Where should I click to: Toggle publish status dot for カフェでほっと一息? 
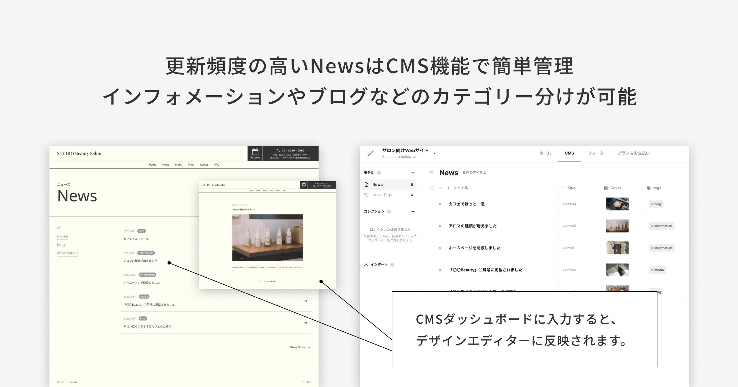tap(440, 204)
